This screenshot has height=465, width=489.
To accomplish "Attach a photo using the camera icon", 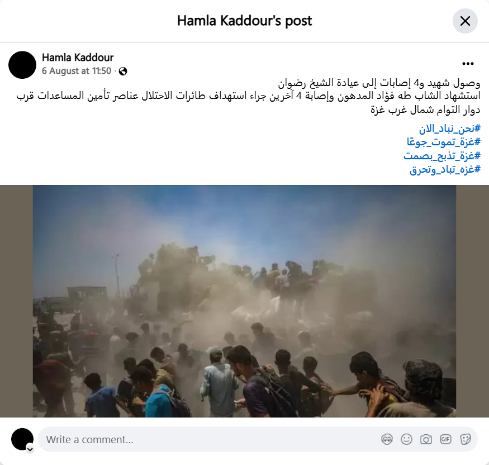I will tap(426, 439).
